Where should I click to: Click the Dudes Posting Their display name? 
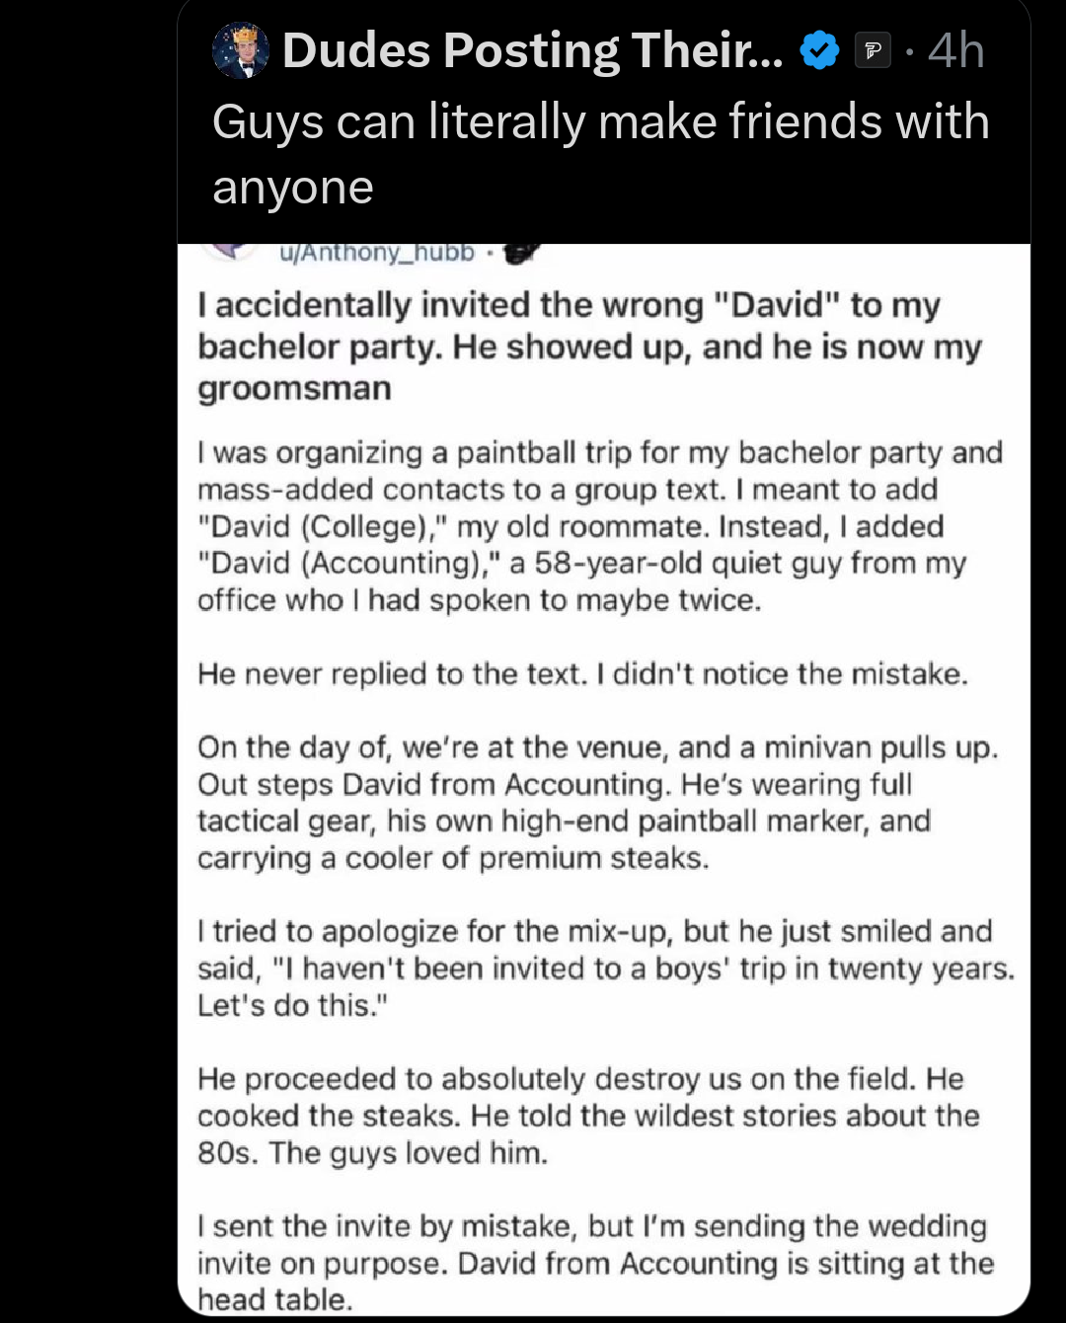pyautogui.click(x=523, y=49)
